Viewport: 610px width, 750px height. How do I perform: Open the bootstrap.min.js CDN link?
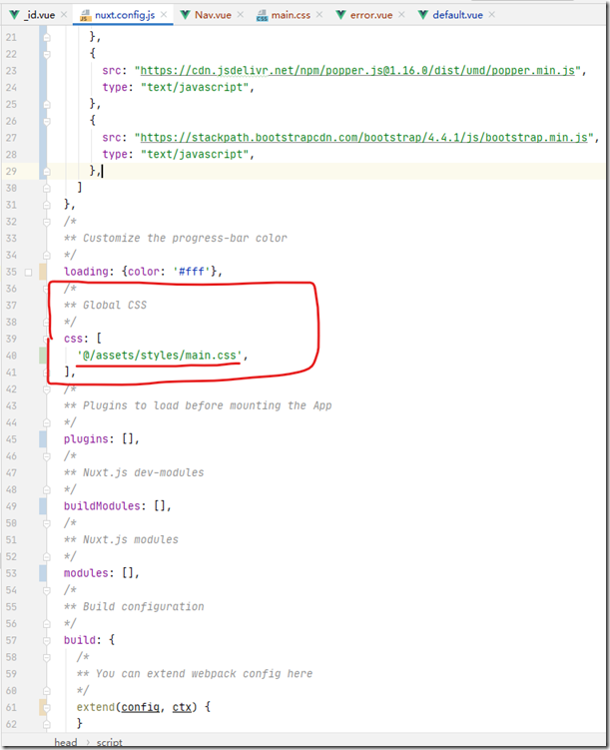(x=363, y=138)
